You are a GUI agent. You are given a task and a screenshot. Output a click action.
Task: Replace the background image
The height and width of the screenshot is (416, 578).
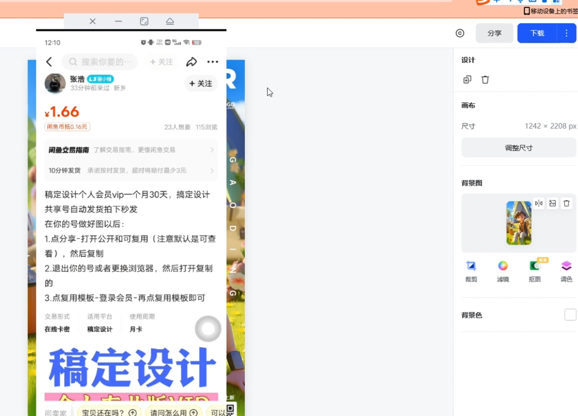(553, 203)
